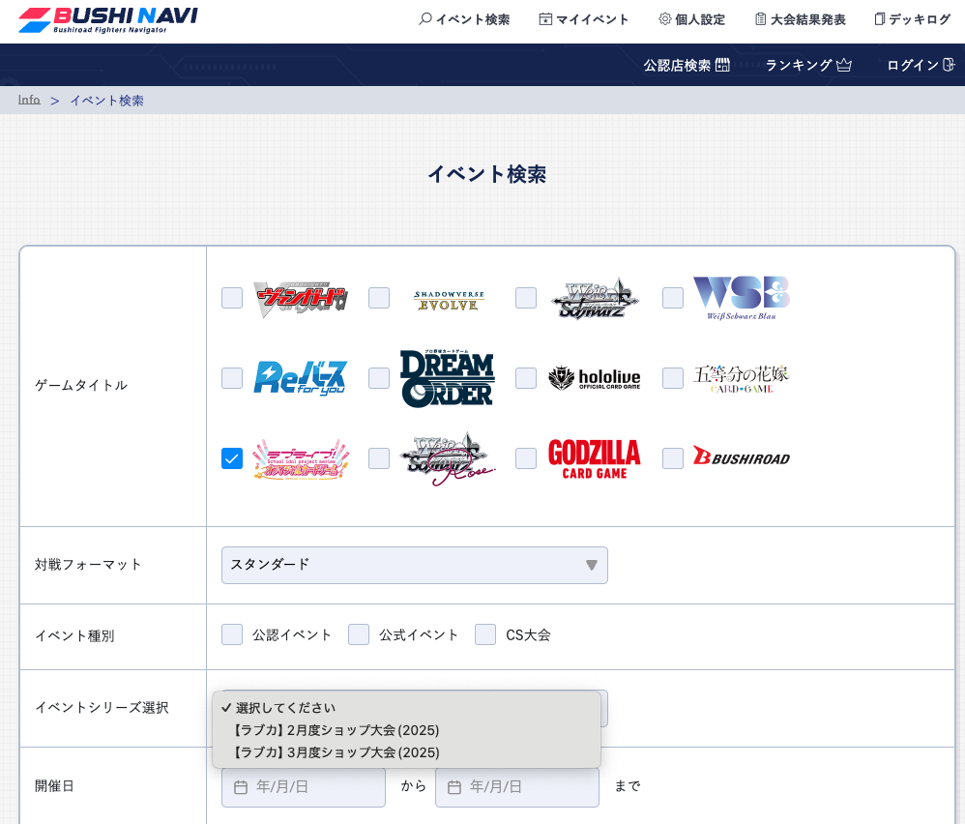Click the 開催日 start date input
This screenshot has width=965, height=824.
click(304, 787)
